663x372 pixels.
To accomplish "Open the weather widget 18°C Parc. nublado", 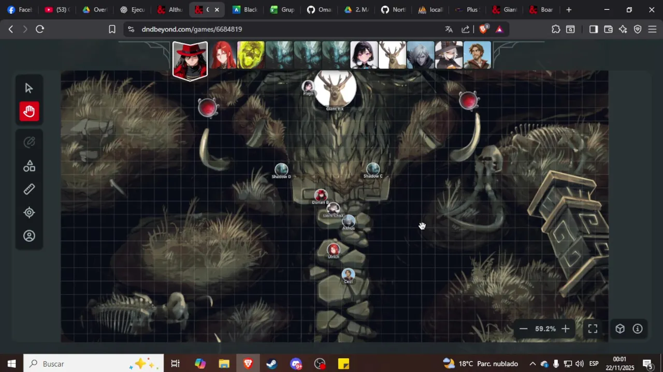I will 480,364.
